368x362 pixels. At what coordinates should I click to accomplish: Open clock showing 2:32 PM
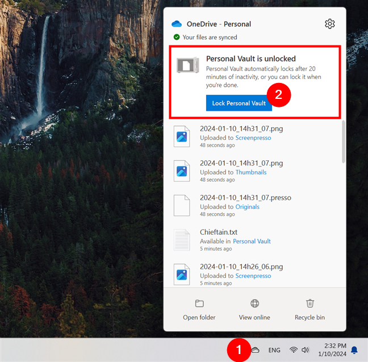[332, 350]
